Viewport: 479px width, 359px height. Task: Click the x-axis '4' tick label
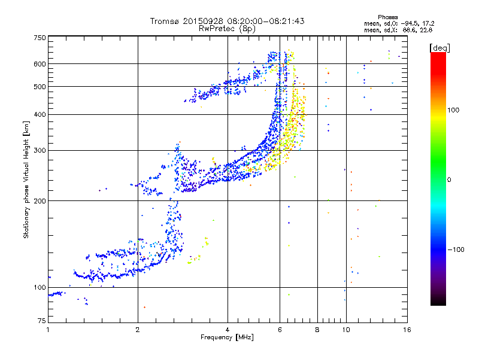click(228, 330)
